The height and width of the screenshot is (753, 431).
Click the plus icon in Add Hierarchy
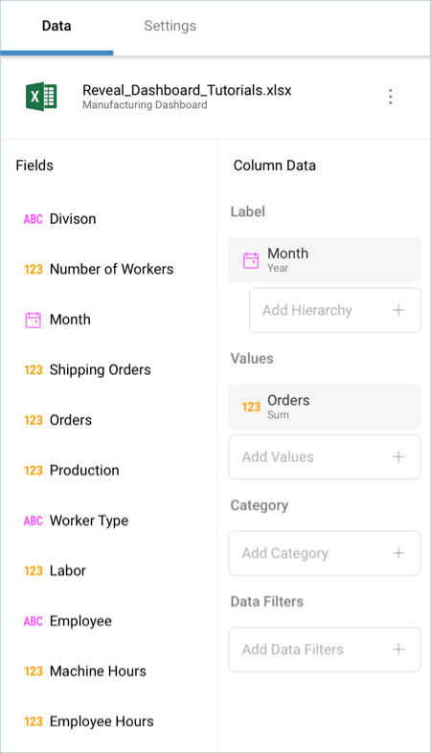(398, 310)
